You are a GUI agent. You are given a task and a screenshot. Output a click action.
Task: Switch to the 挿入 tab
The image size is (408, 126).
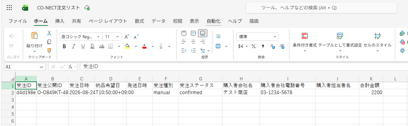[60, 21]
